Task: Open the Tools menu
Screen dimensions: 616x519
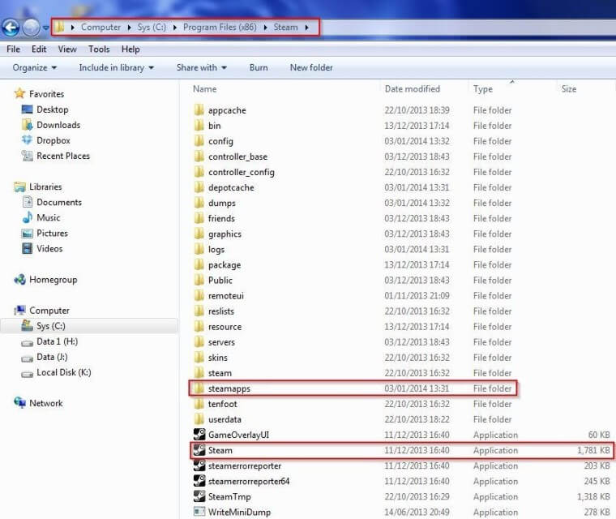Action: pos(99,49)
